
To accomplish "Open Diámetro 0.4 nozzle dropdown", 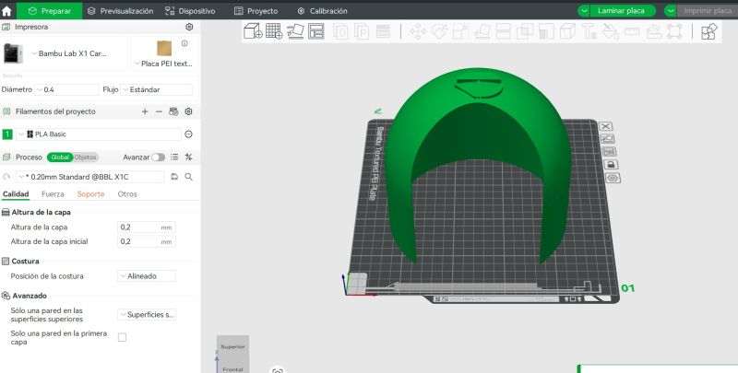I will [66, 89].
